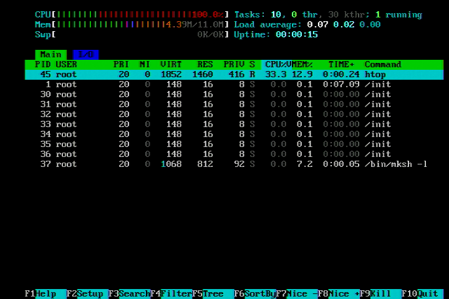Select the htop process row

coord(234,74)
